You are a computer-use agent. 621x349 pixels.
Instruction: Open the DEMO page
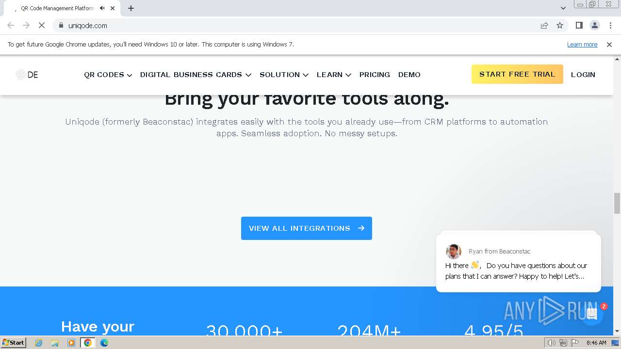(409, 75)
